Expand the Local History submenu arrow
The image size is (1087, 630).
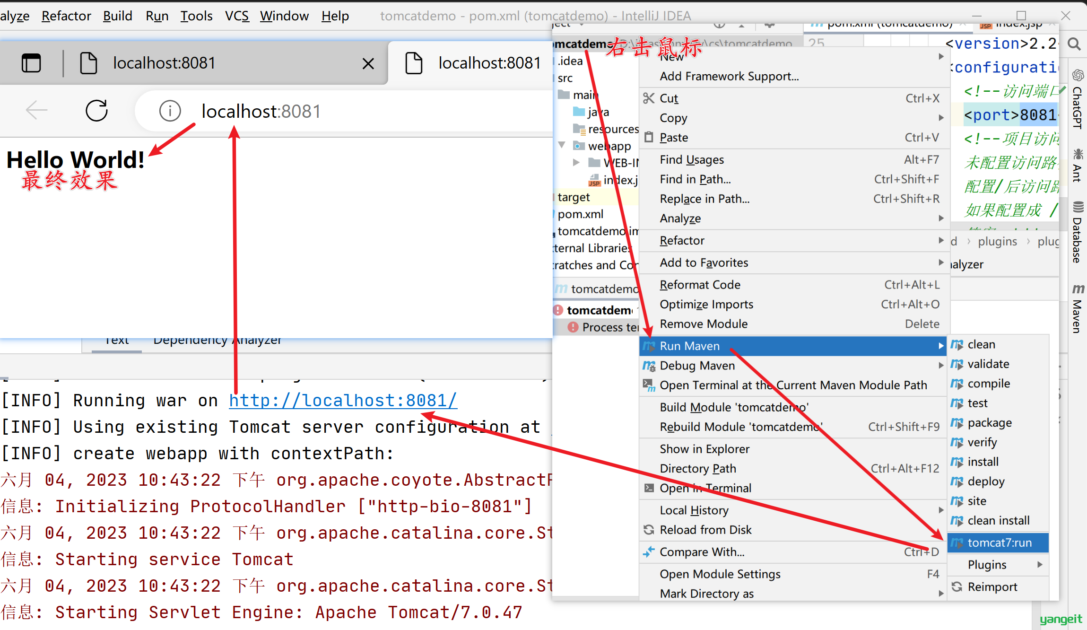coord(941,510)
